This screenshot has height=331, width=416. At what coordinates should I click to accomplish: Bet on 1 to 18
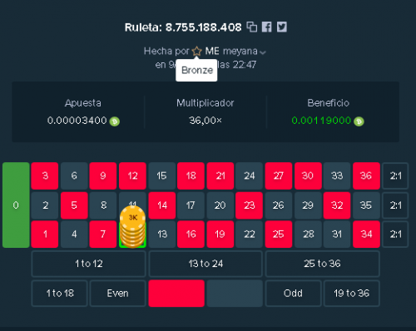[60, 294]
